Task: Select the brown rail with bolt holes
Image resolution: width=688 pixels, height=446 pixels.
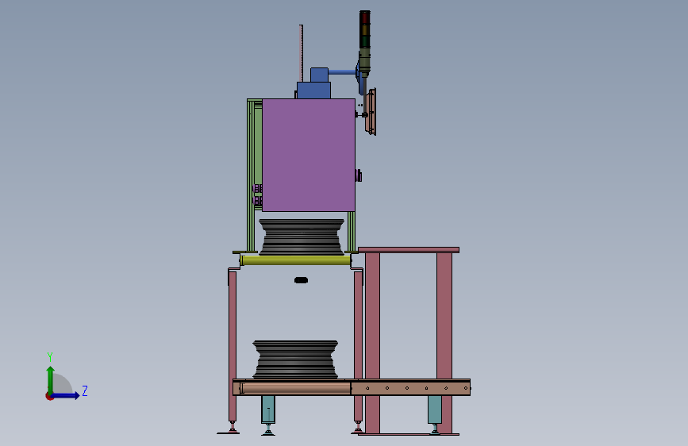Action: tap(411, 388)
